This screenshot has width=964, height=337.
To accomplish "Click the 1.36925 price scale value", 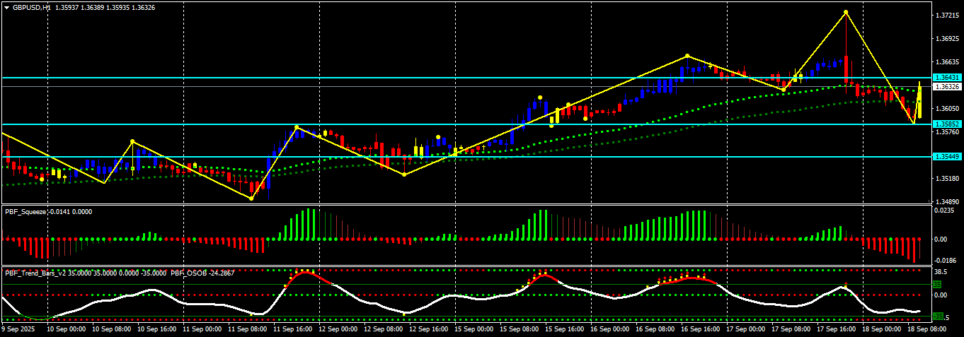I will pyautogui.click(x=947, y=38).
